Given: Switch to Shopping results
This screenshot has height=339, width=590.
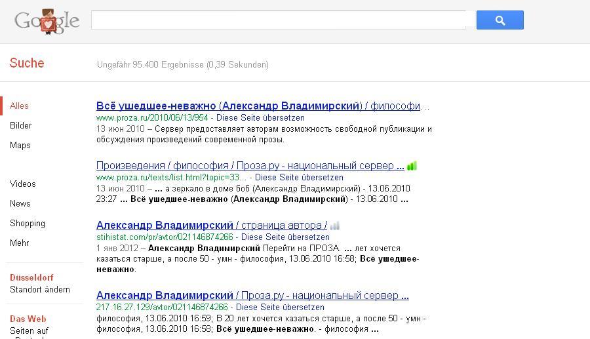Looking at the screenshot, I should point(28,224).
